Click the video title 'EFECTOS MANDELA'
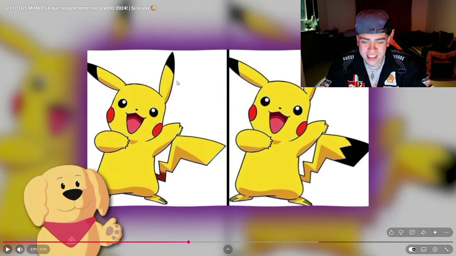456x256 pixels. (81, 8)
